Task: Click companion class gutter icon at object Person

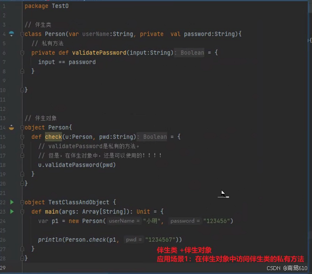Action: point(12,127)
